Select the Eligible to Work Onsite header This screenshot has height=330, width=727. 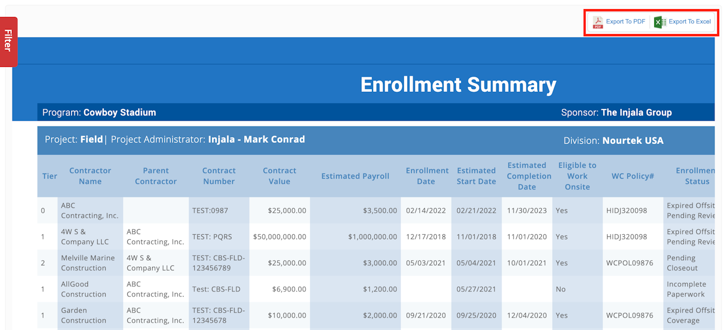pos(577,176)
